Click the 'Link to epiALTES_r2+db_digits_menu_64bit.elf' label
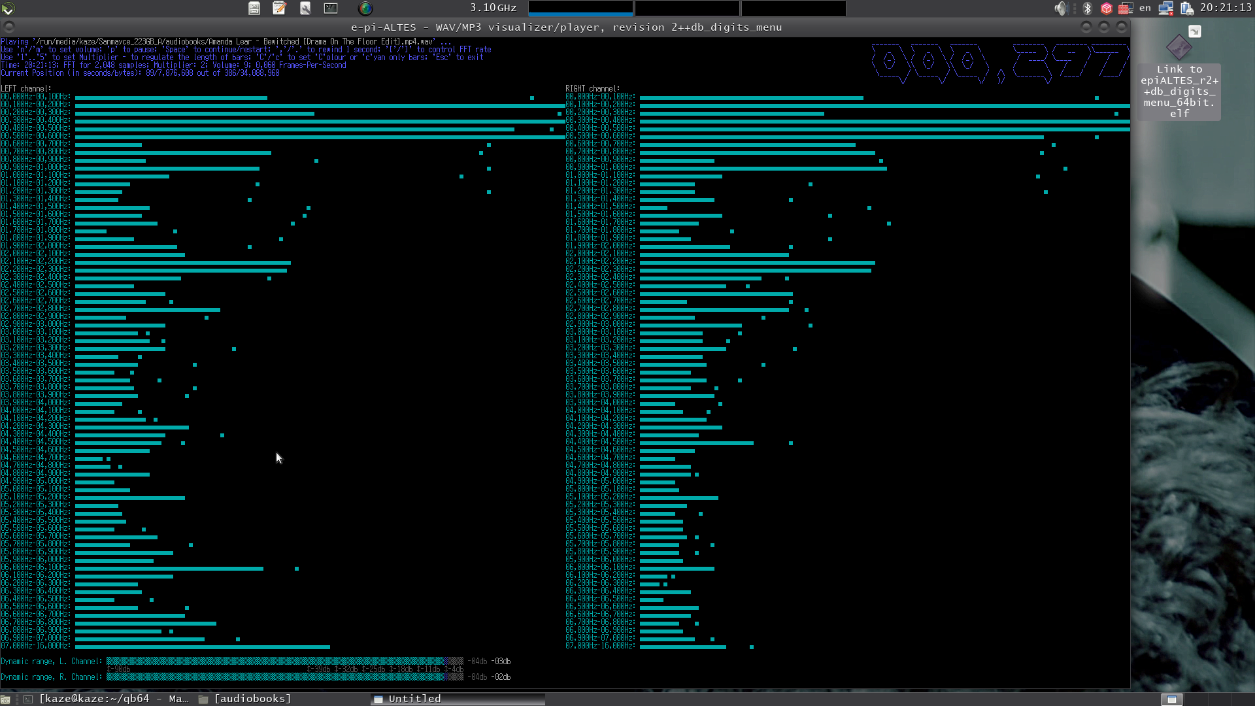The image size is (1255, 706). coord(1179,91)
